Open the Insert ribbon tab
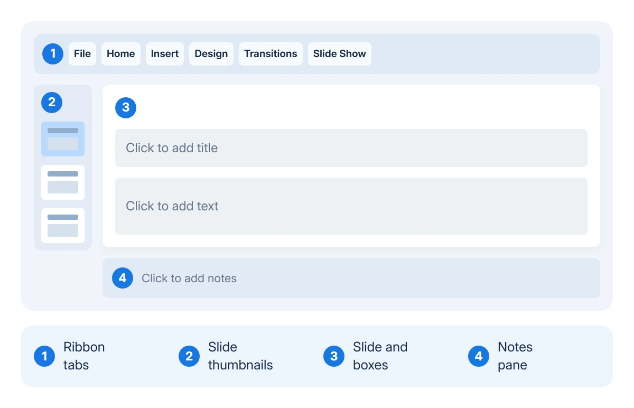This screenshot has height=408, width=634. 165,54
